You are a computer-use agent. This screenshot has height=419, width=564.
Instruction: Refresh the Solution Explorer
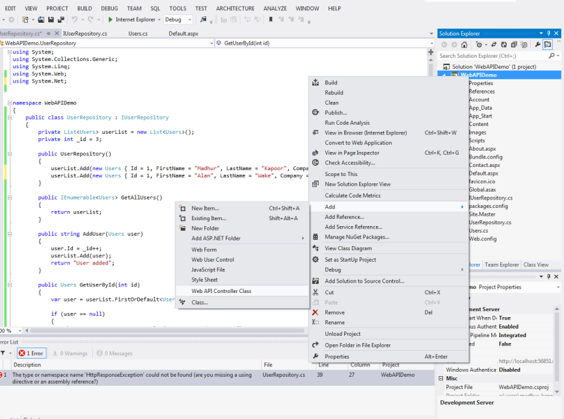(504, 44)
